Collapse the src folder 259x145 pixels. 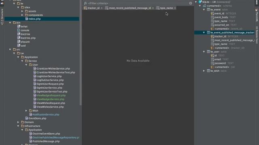(10, 50)
